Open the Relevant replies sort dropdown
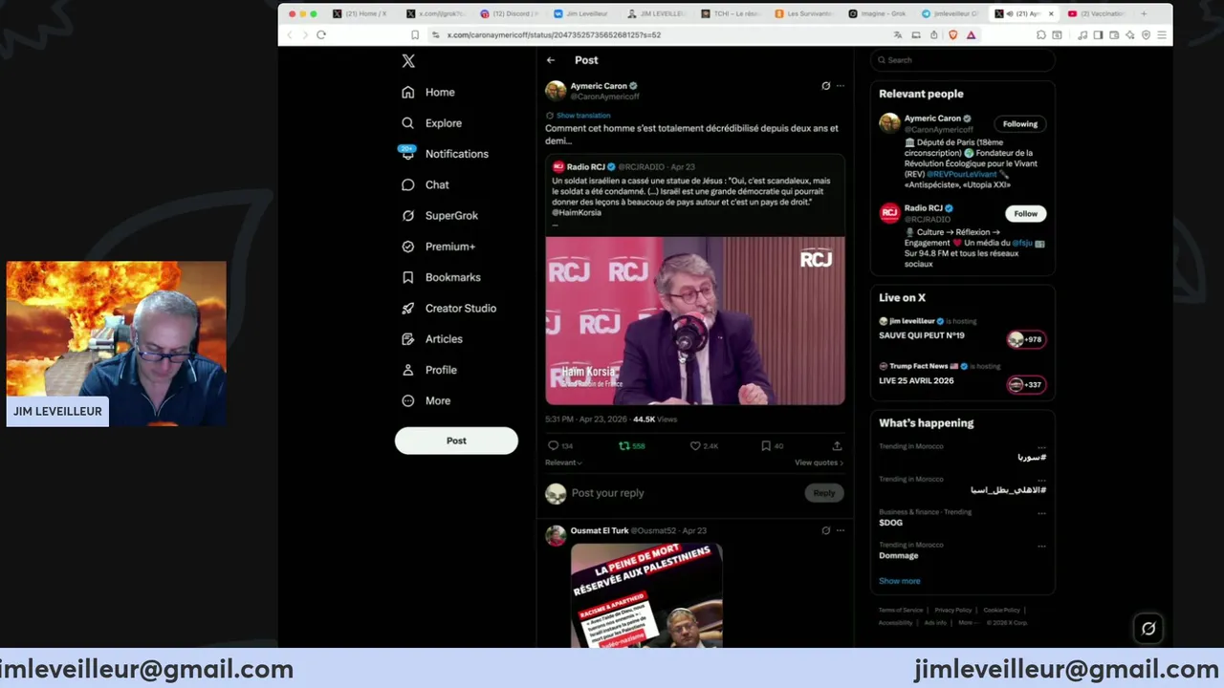 coord(563,462)
